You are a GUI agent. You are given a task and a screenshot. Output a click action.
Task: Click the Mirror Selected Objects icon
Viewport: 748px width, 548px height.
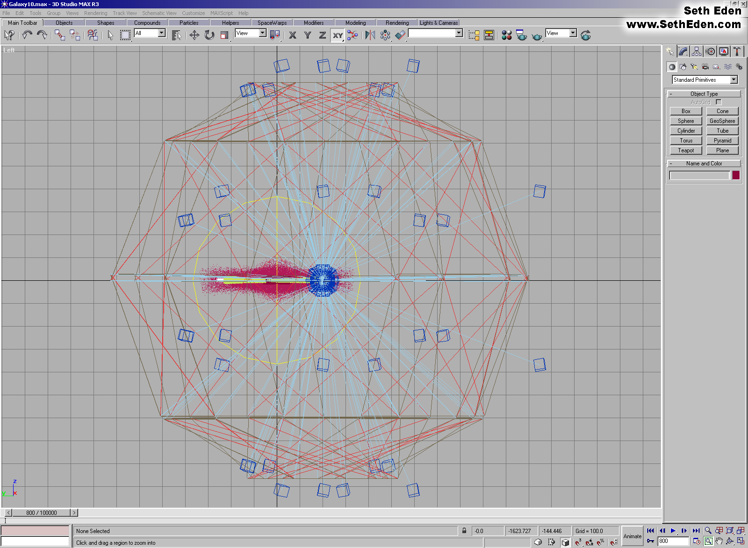370,36
